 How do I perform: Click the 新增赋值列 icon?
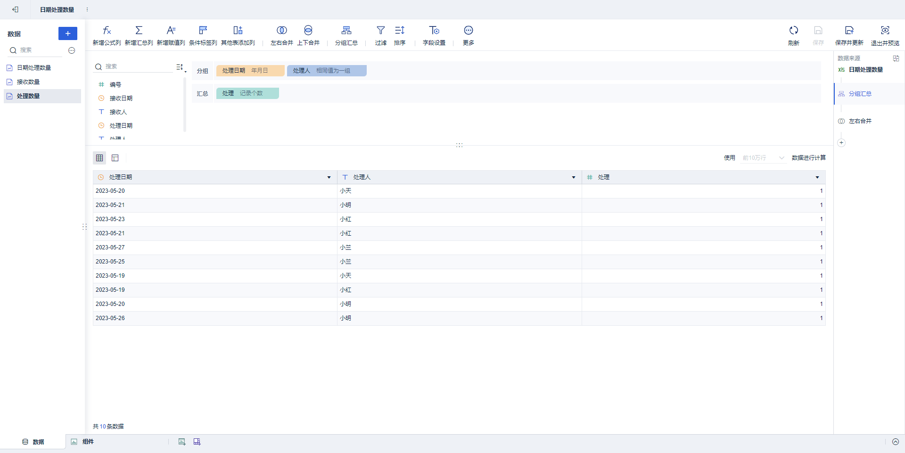point(171,31)
